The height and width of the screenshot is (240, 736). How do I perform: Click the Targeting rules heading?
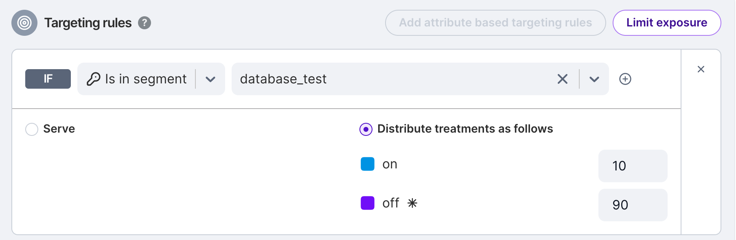tap(88, 23)
